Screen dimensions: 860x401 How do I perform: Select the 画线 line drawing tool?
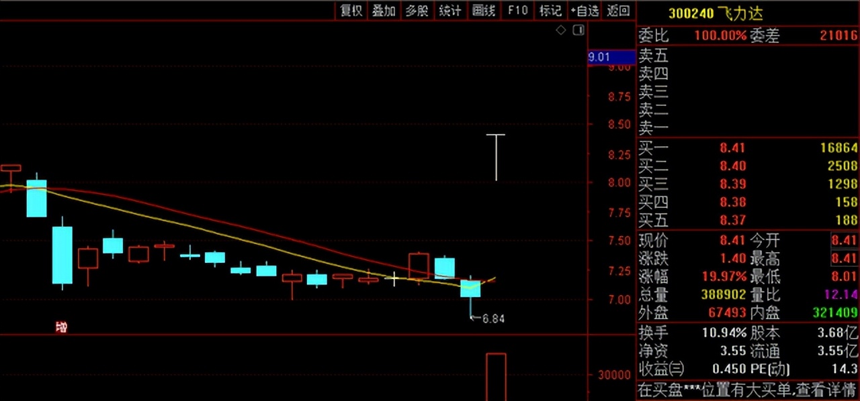(x=483, y=10)
